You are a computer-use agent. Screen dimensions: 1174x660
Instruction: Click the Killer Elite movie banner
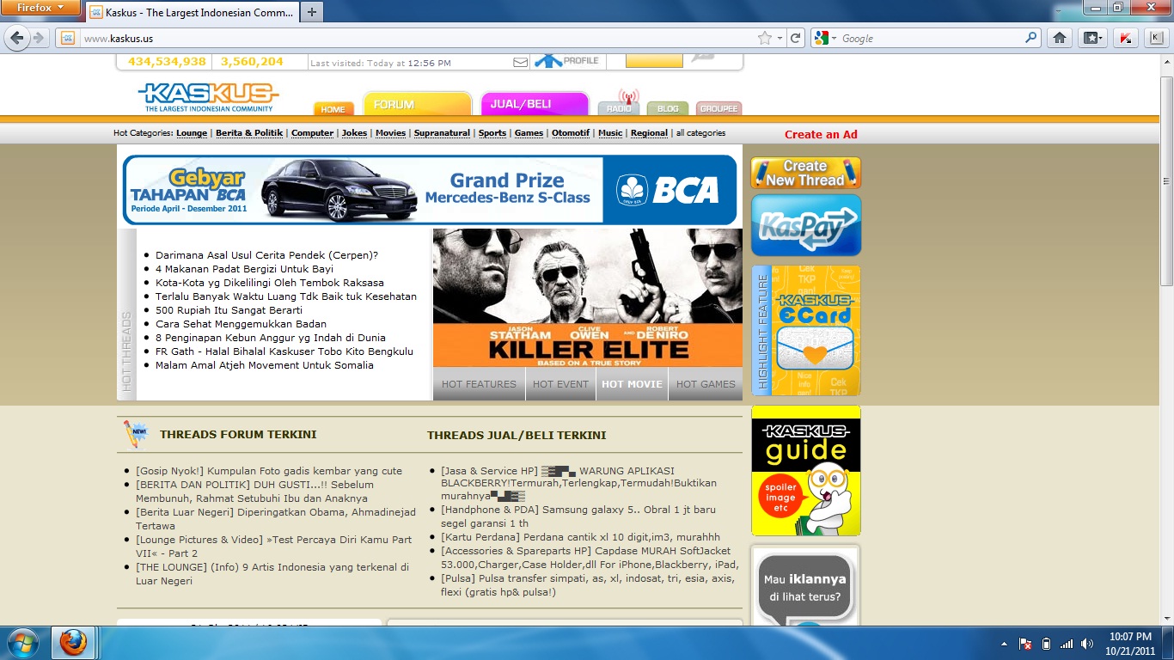pyautogui.click(x=588, y=298)
